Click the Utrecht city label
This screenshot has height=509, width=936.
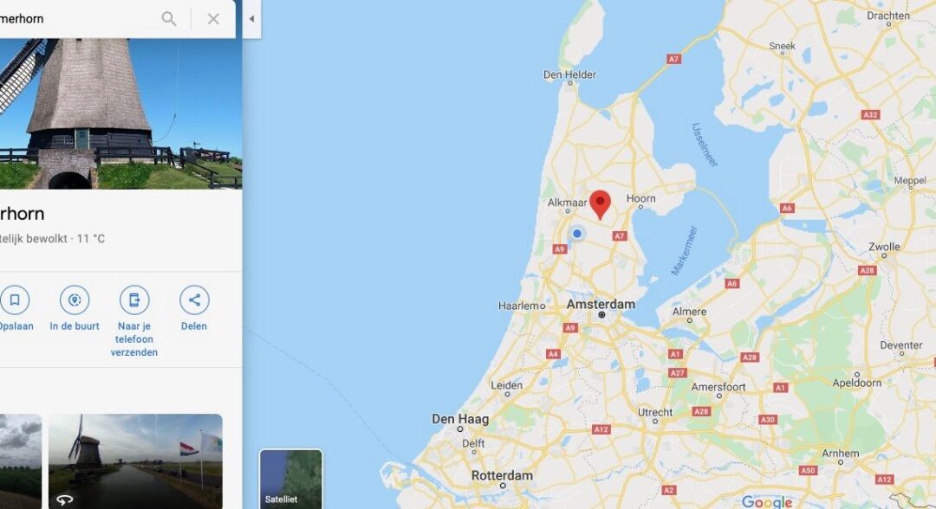click(x=655, y=412)
